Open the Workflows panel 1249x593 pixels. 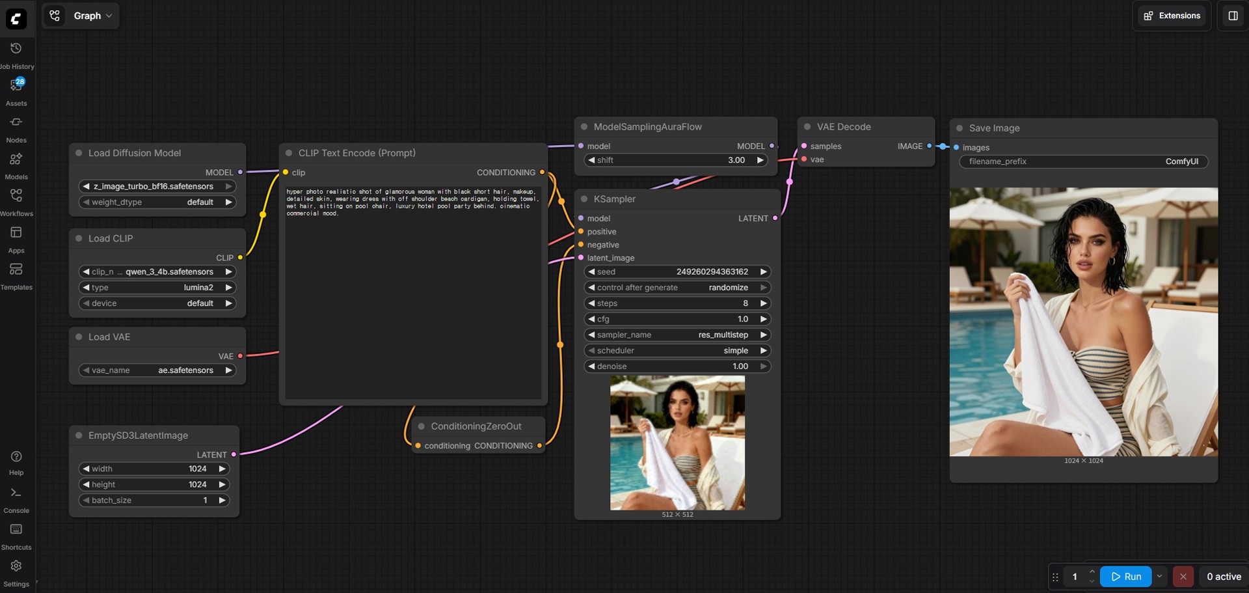pos(16,197)
